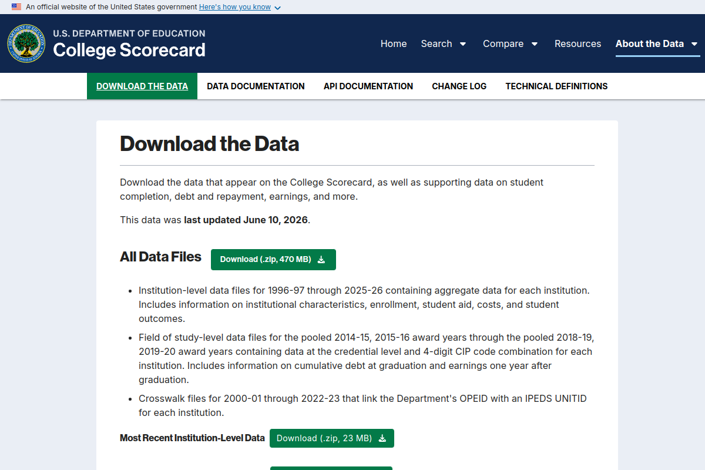Click the College Scorecard site title
Image resolution: width=705 pixels, height=470 pixels.
point(129,50)
